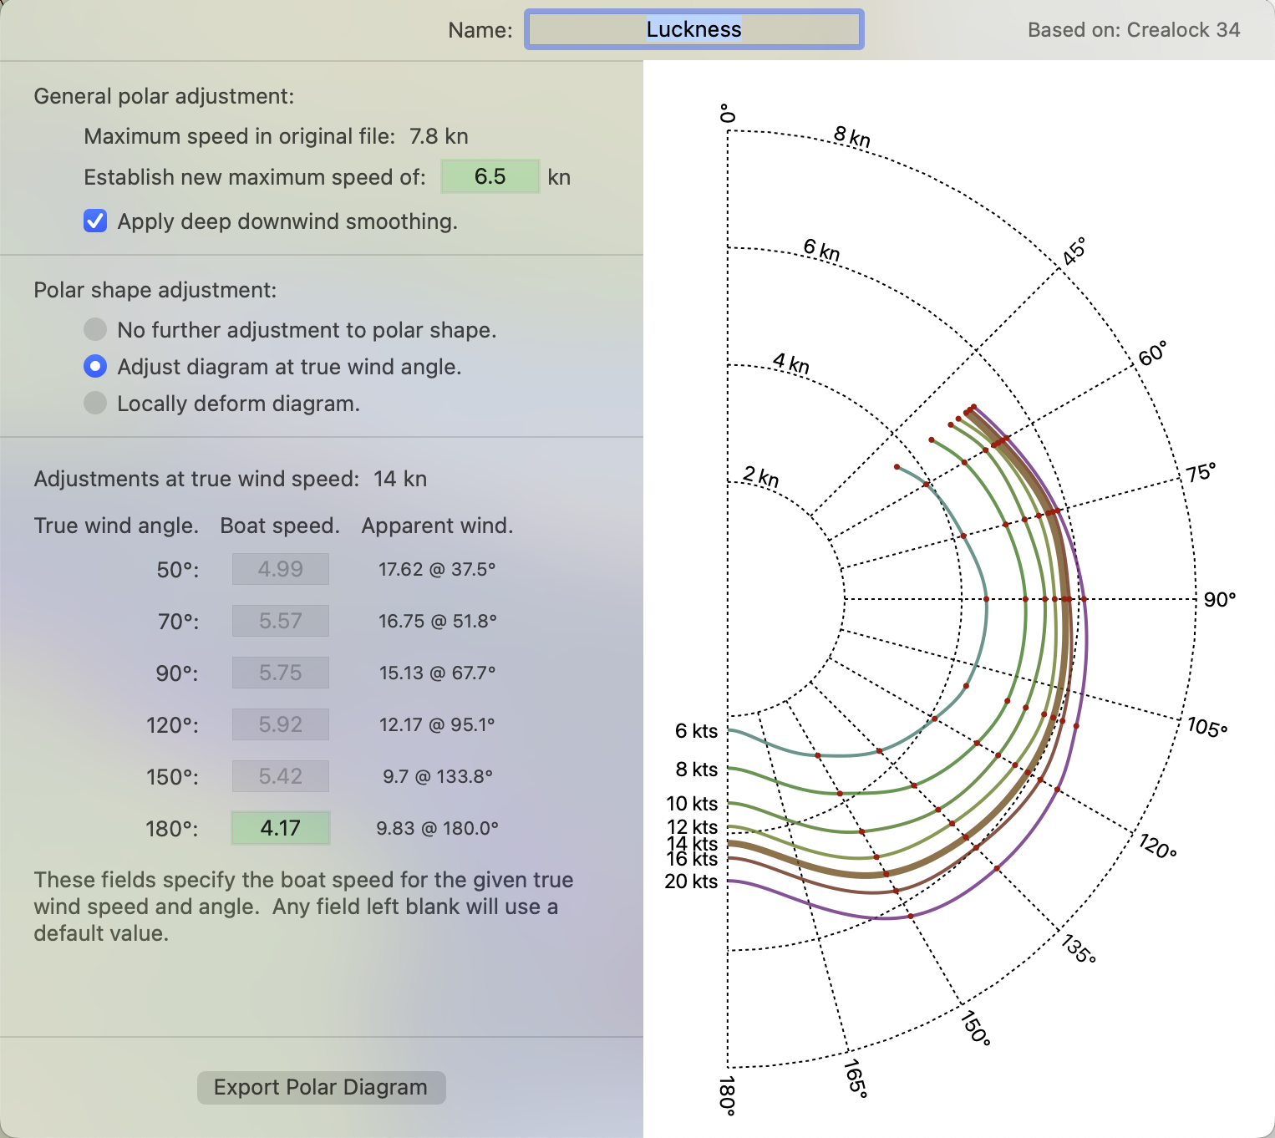Click the 14 kn true wind speed value
The image size is (1275, 1138).
(x=400, y=479)
